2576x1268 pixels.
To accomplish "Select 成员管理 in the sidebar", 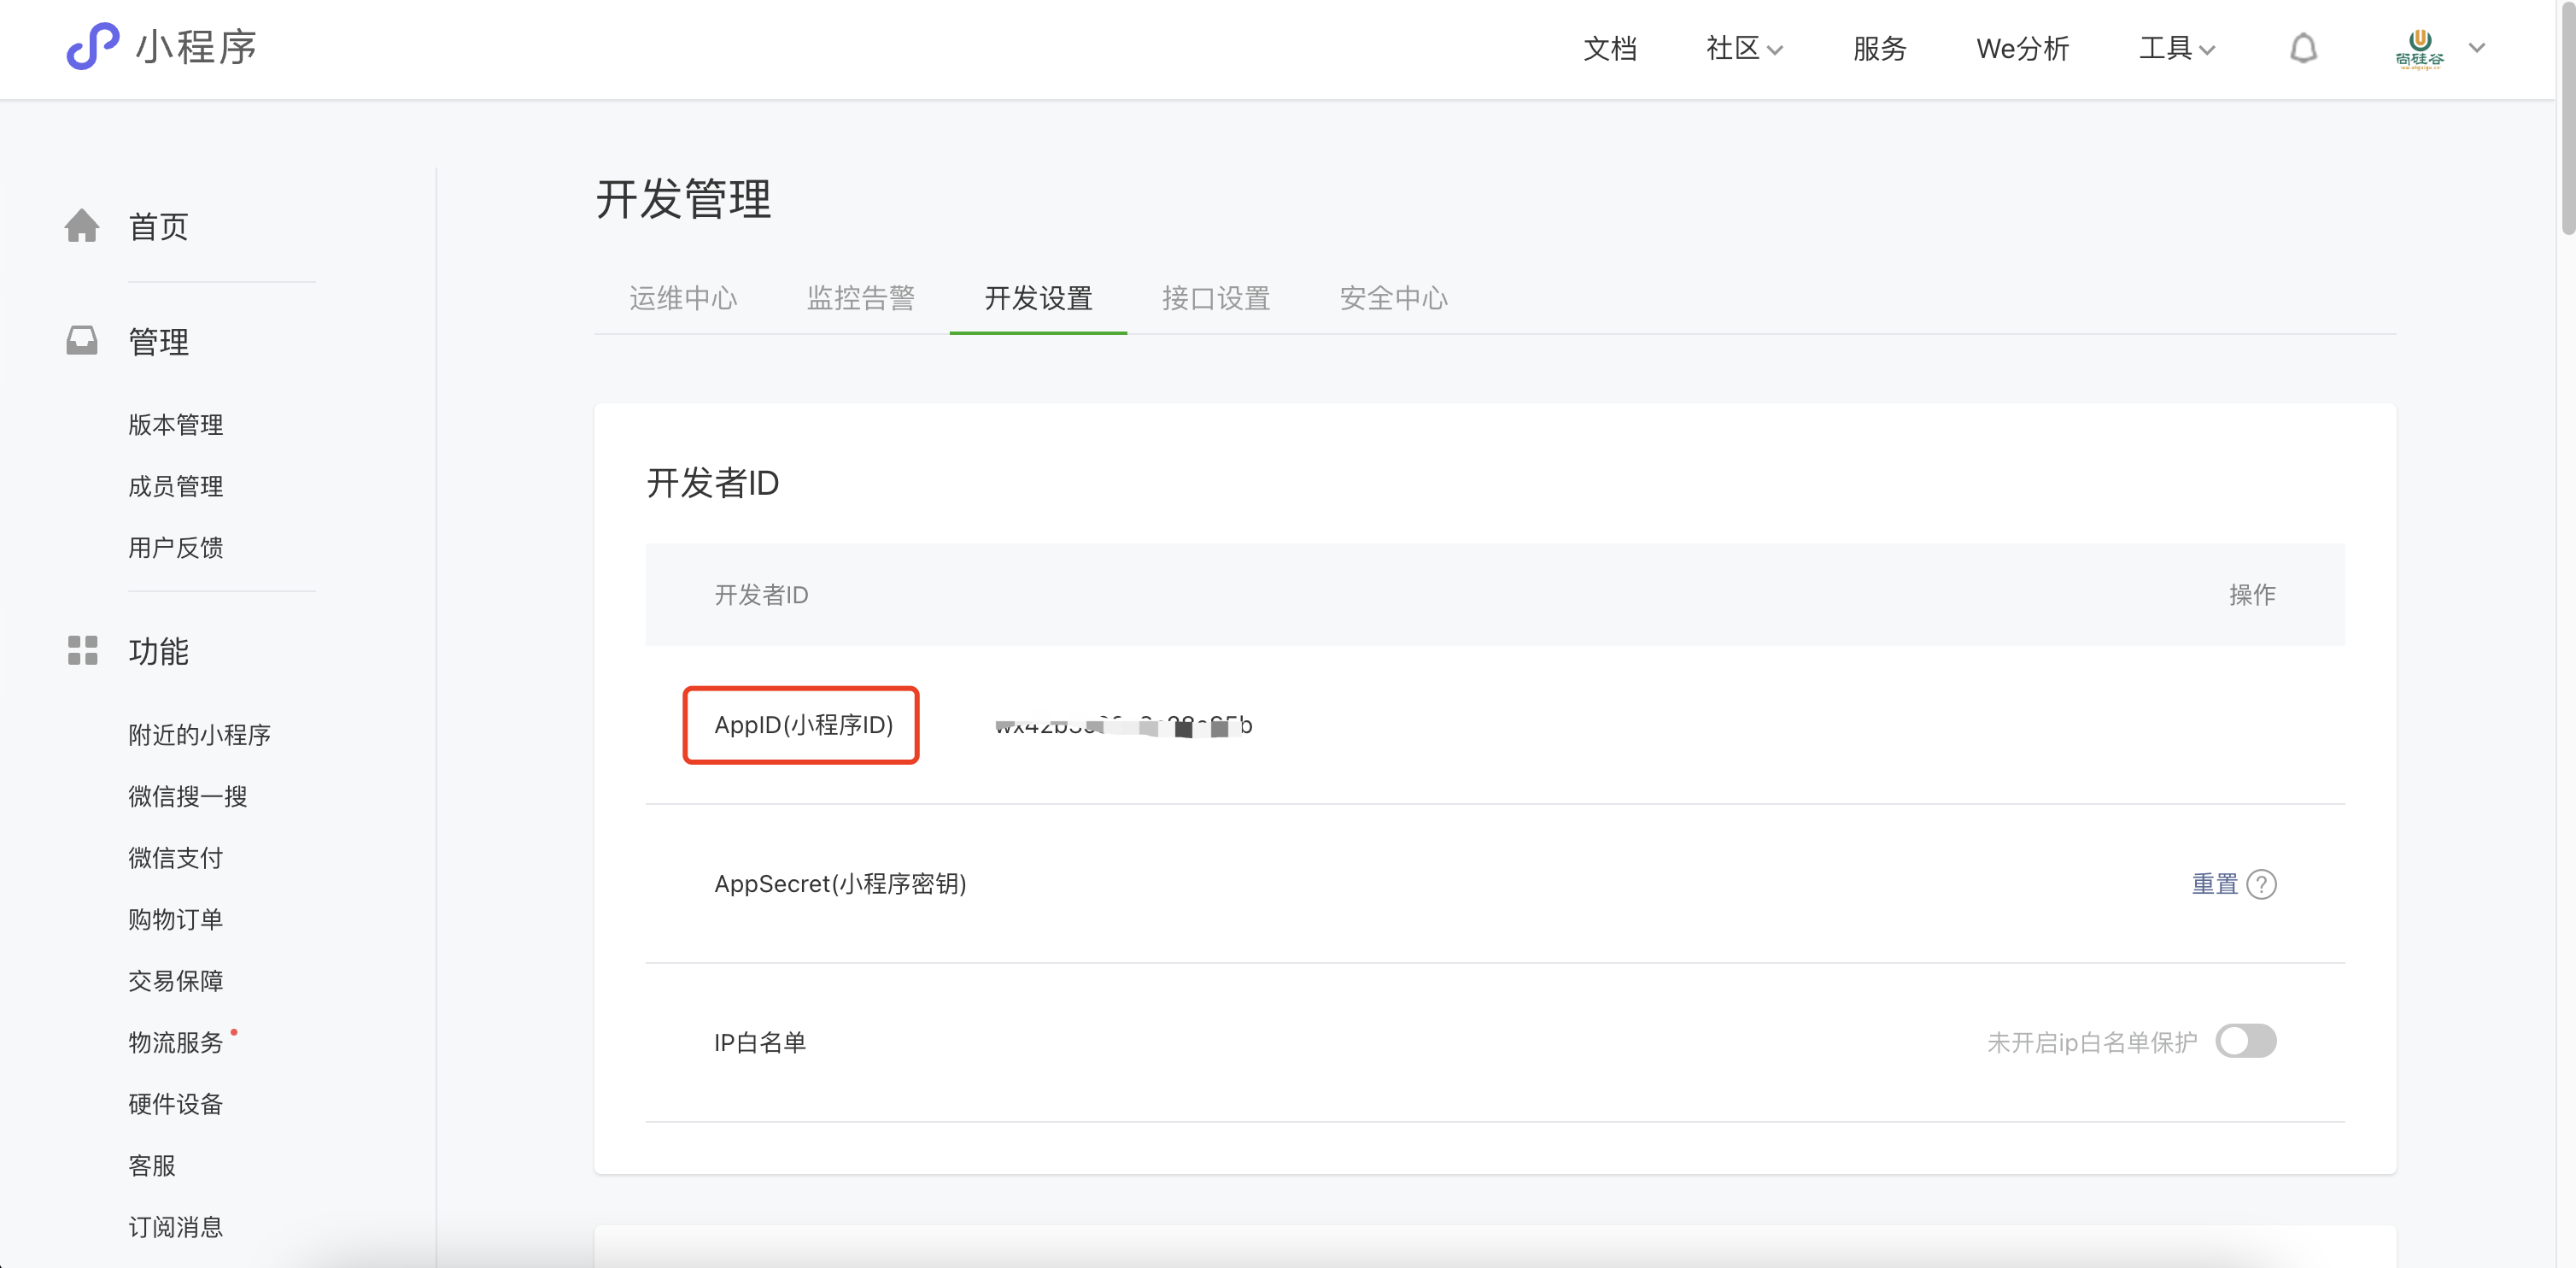I will (176, 486).
